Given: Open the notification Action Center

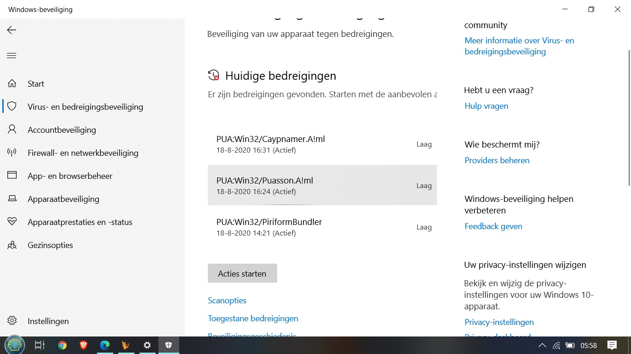Looking at the screenshot, I should pyautogui.click(x=612, y=345).
